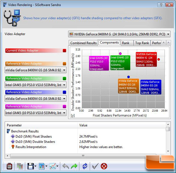Click the Benchmark Results flag icon
Screen dimensions: 176x173
tap(8, 131)
